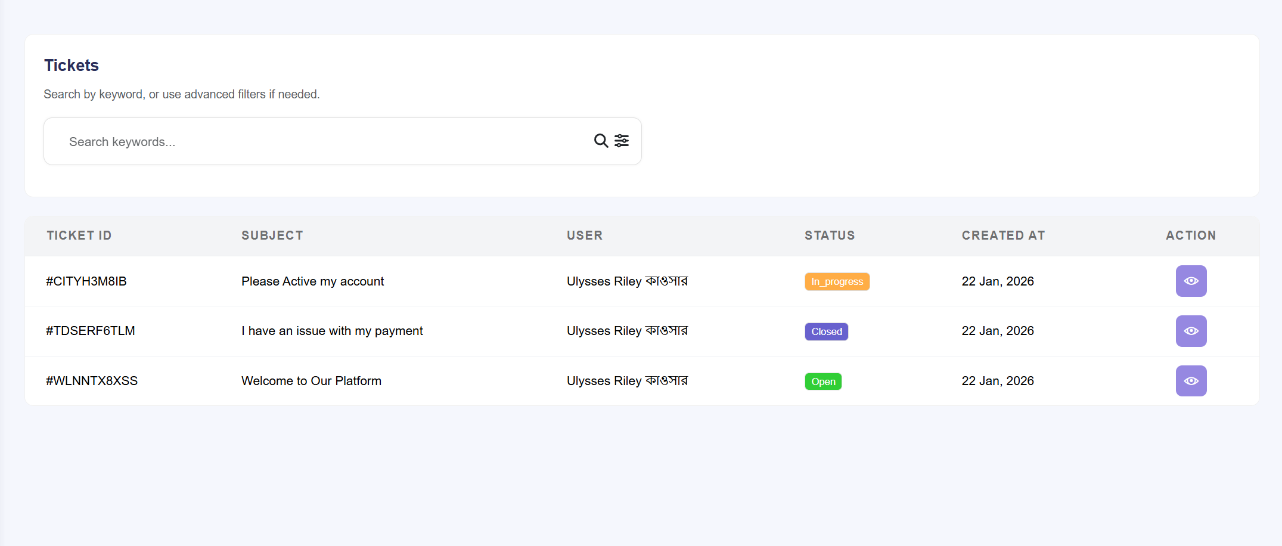Viewport: 1282px width, 546px height.
Task: Click the In_progress status badge
Action: pyautogui.click(x=837, y=281)
